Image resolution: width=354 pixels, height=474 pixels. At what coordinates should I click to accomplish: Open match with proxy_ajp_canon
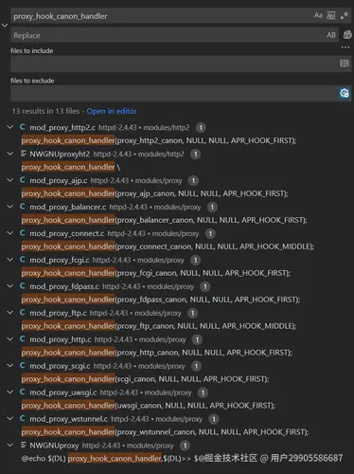click(x=155, y=193)
